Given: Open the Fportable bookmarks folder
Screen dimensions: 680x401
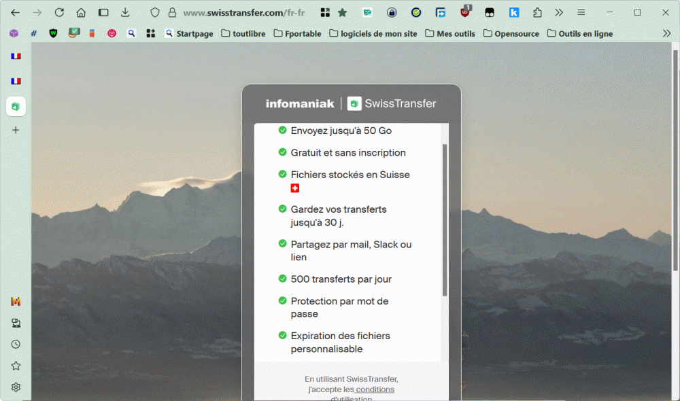Looking at the screenshot, I should [x=298, y=33].
